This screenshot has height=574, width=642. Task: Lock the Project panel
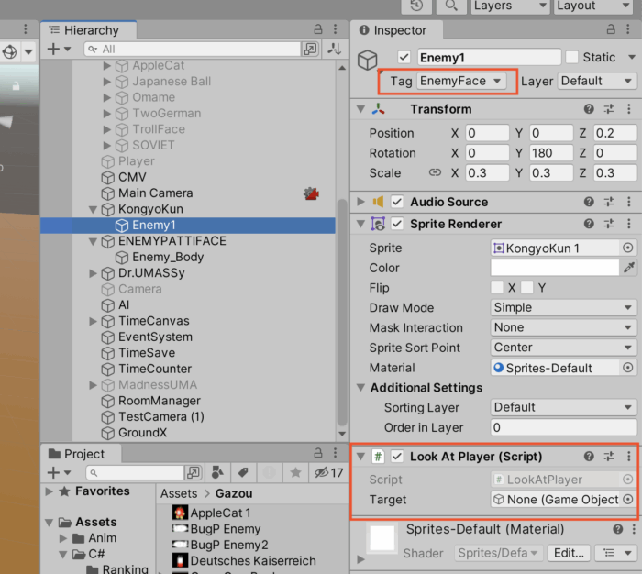click(317, 453)
